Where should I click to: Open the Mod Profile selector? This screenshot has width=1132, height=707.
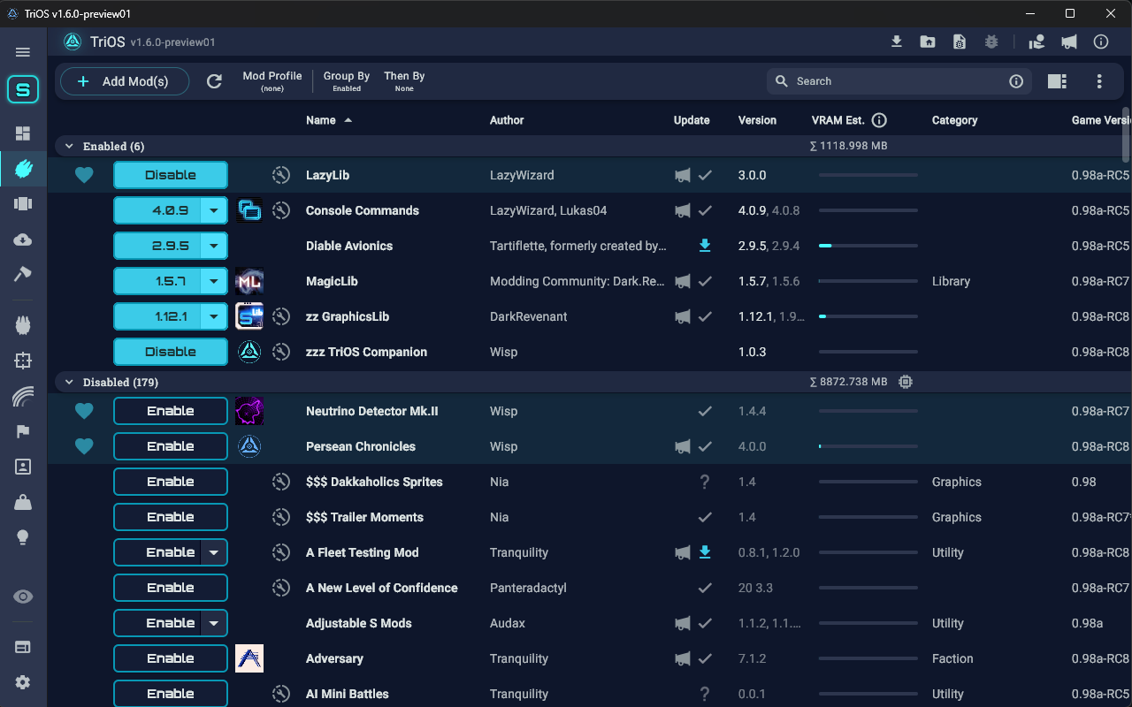click(x=272, y=81)
